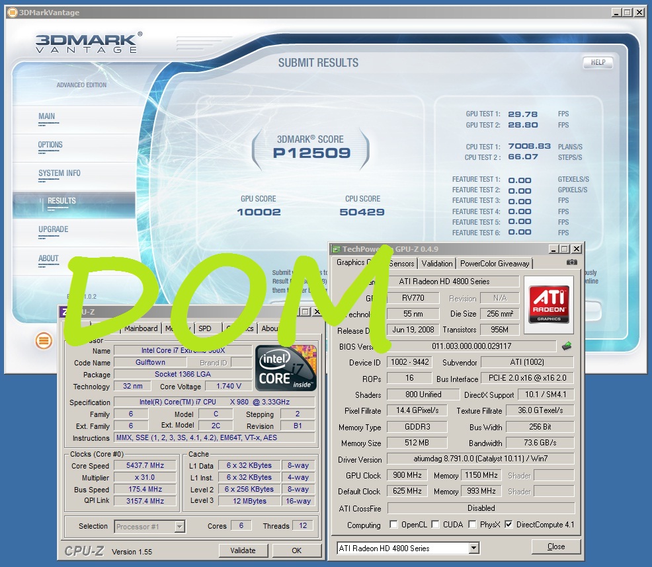Uncheck the DirectCompute 4.1 checkbox
Image resolution: width=652 pixels, height=567 pixels.
509,525
